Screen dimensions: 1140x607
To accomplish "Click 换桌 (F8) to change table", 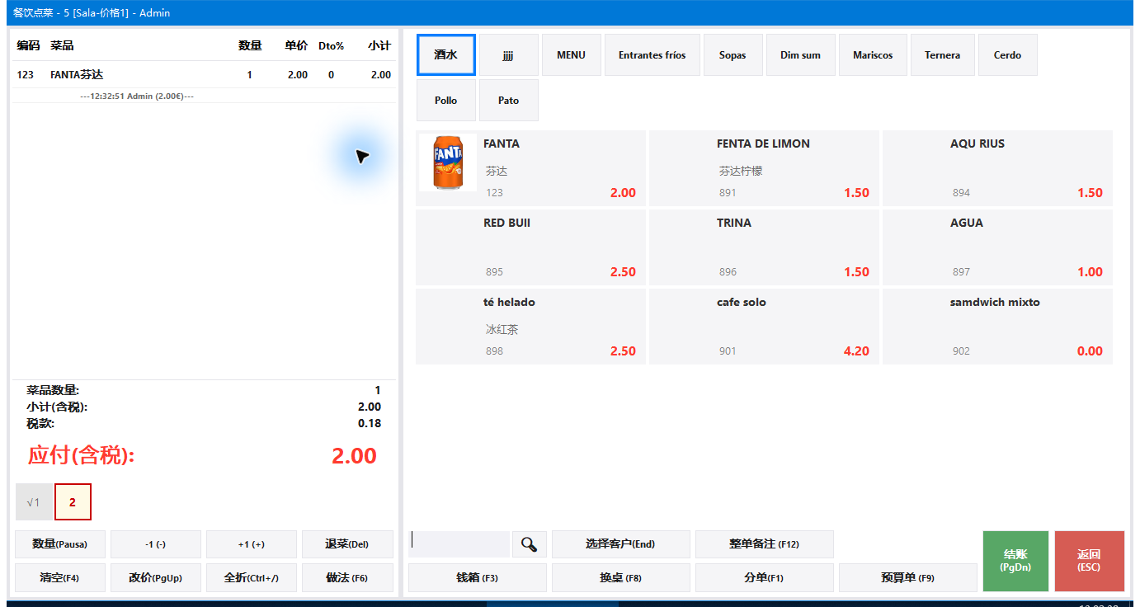I will pos(620,578).
